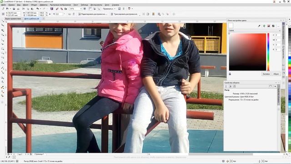Click the Print icon
Viewport: 291px width, 164px height.
coord(18,9)
